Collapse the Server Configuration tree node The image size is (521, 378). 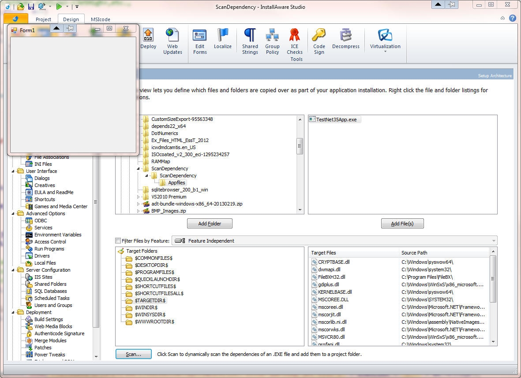coord(13,270)
